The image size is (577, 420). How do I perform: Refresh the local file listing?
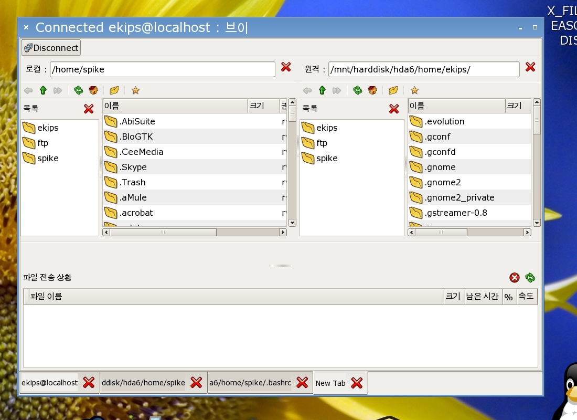point(78,90)
